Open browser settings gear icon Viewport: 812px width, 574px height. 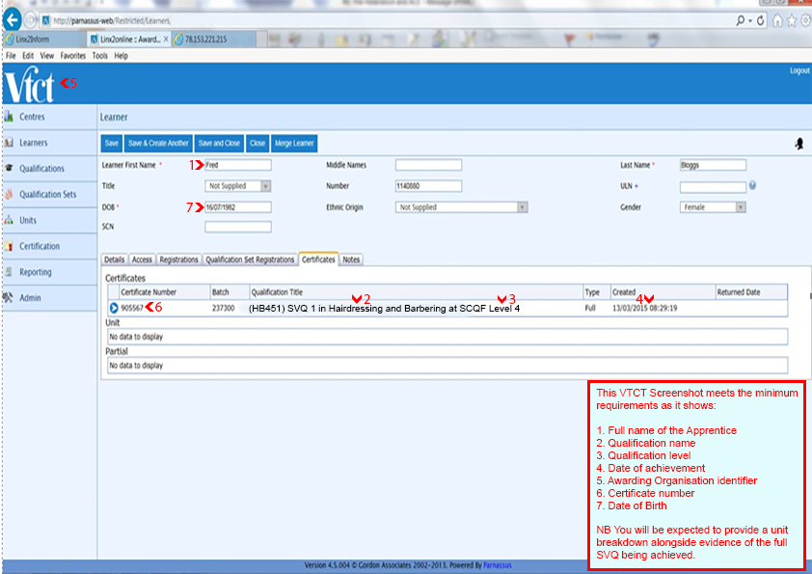tap(803, 20)
